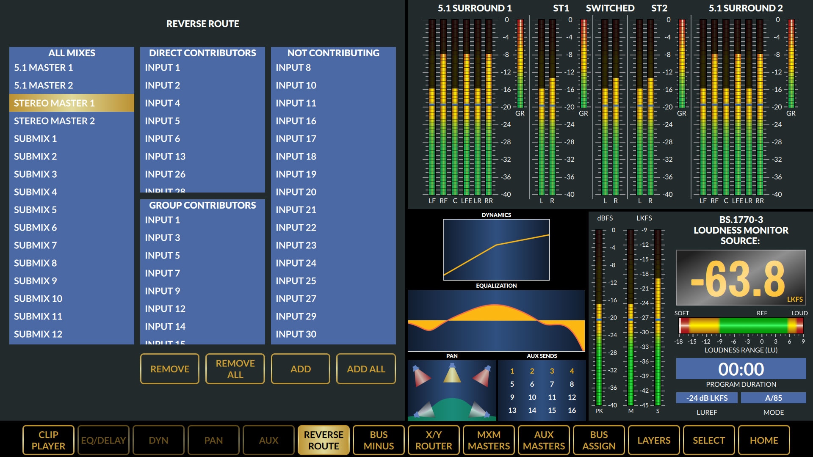Select aux send 16
Image resolution: width=813 pixels, height=457 pixels.
(572, 410)
